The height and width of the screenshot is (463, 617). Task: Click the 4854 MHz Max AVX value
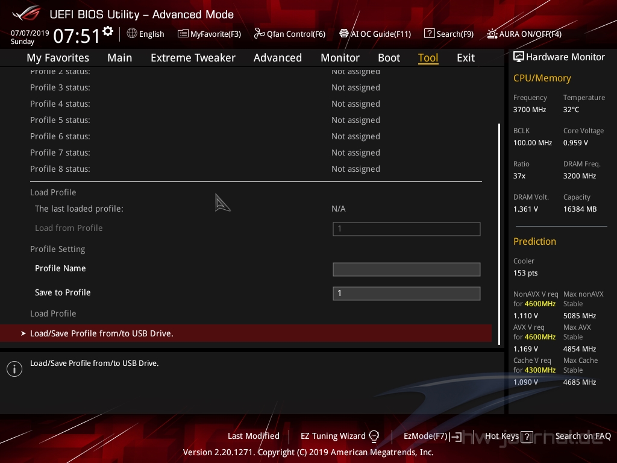(x=579, y=349)
